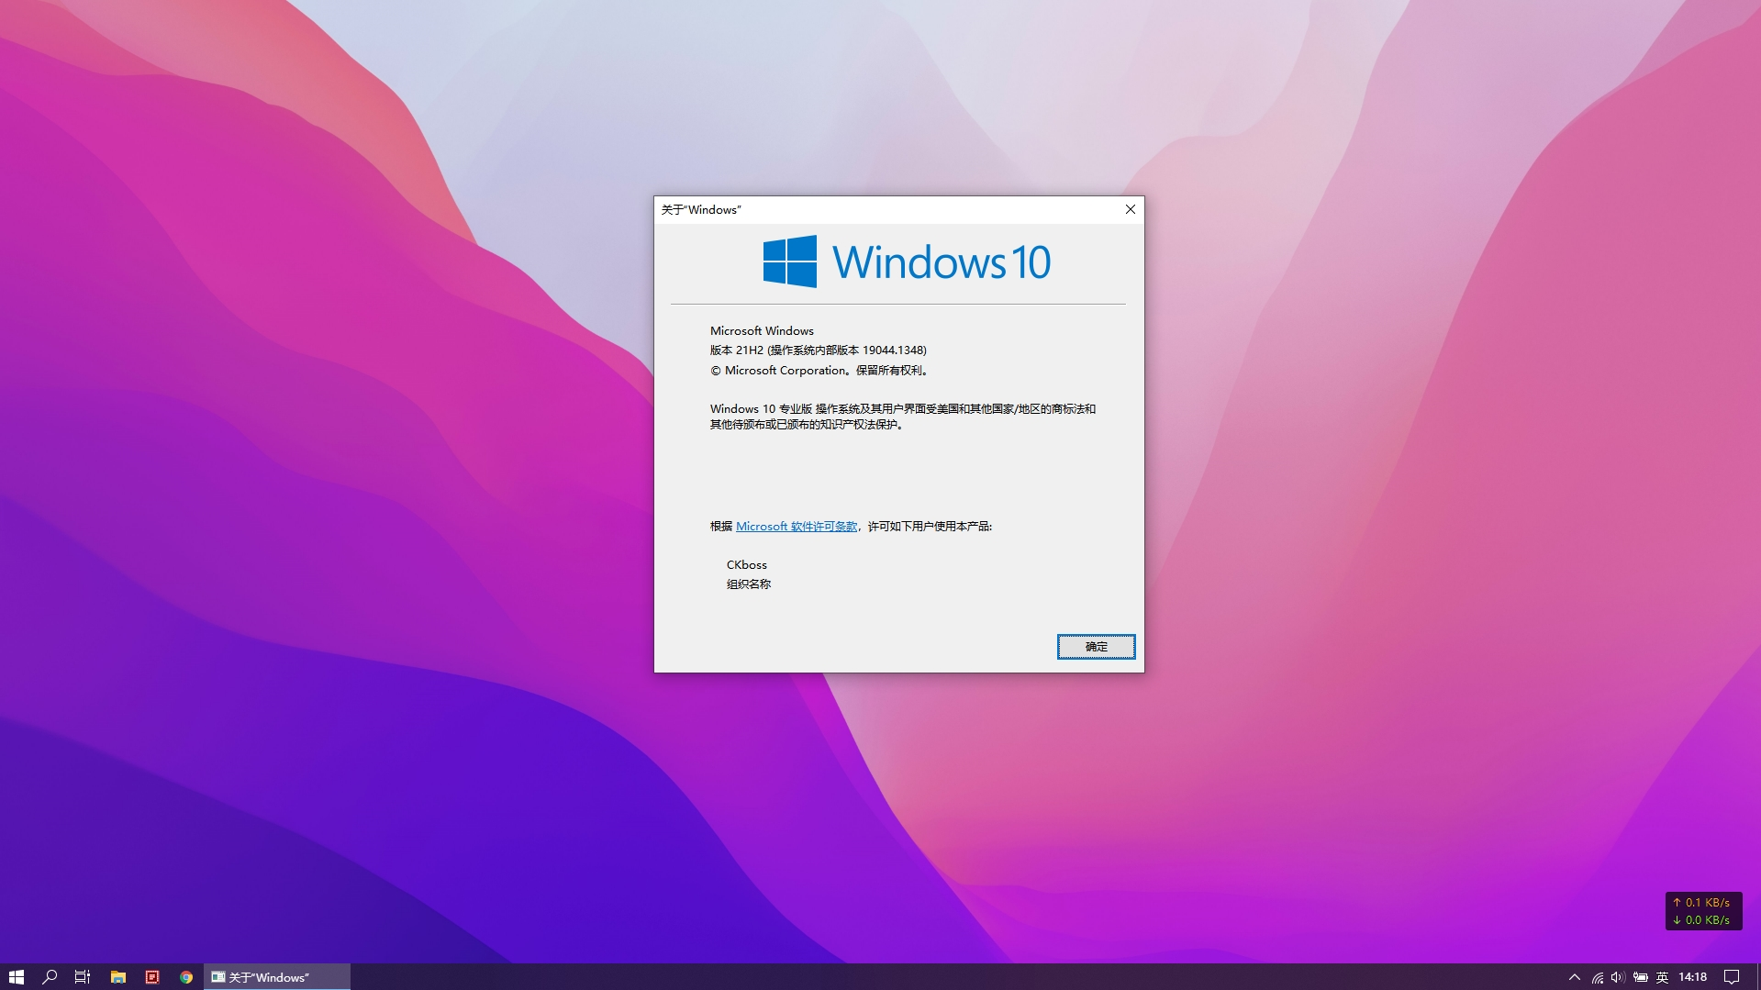Open Task View from taskbar
This screenshot has height=990, width=1761.
pos(83,977)
